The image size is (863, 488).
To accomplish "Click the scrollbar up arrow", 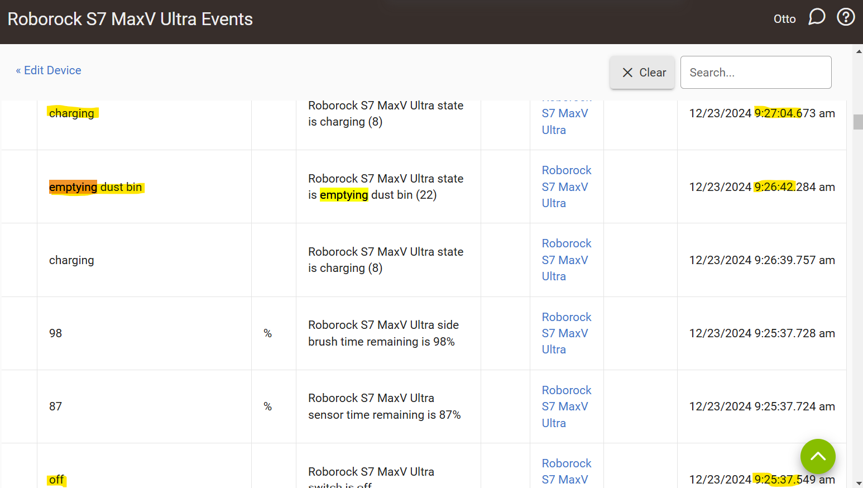I will point(858,51).
